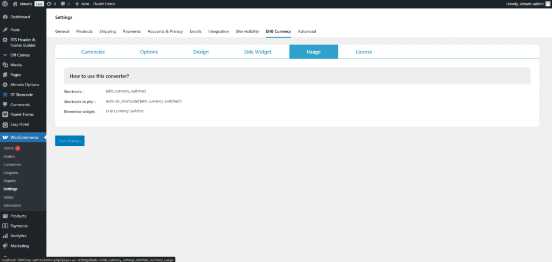
Task: Switch to the License sub-tab
Action: coord(364,52)
